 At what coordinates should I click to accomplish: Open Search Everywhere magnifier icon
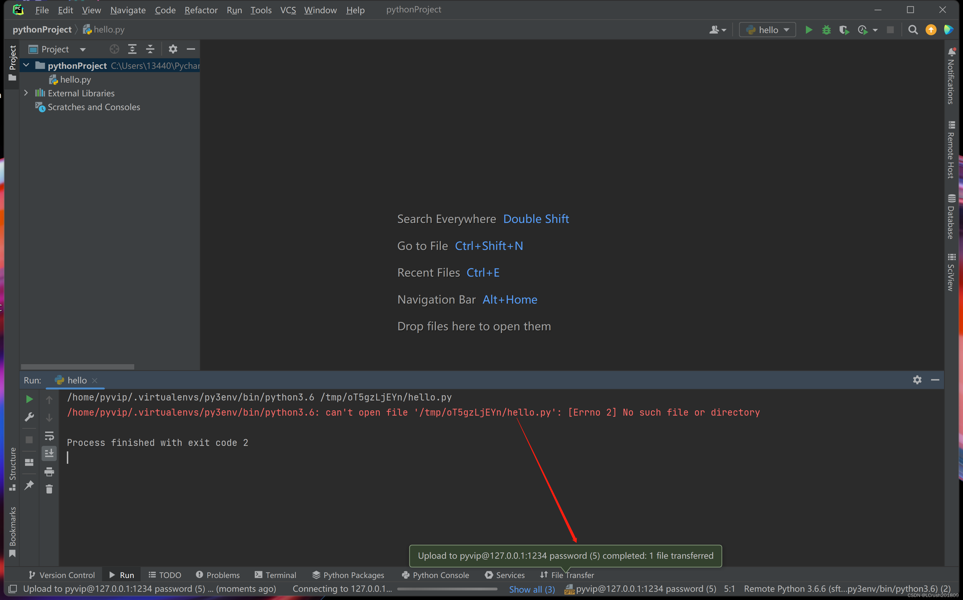pyautogui.click(x=913, y=29)
